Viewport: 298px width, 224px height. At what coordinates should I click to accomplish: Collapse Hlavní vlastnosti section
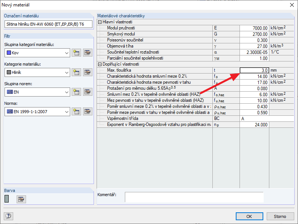[100, 22]
